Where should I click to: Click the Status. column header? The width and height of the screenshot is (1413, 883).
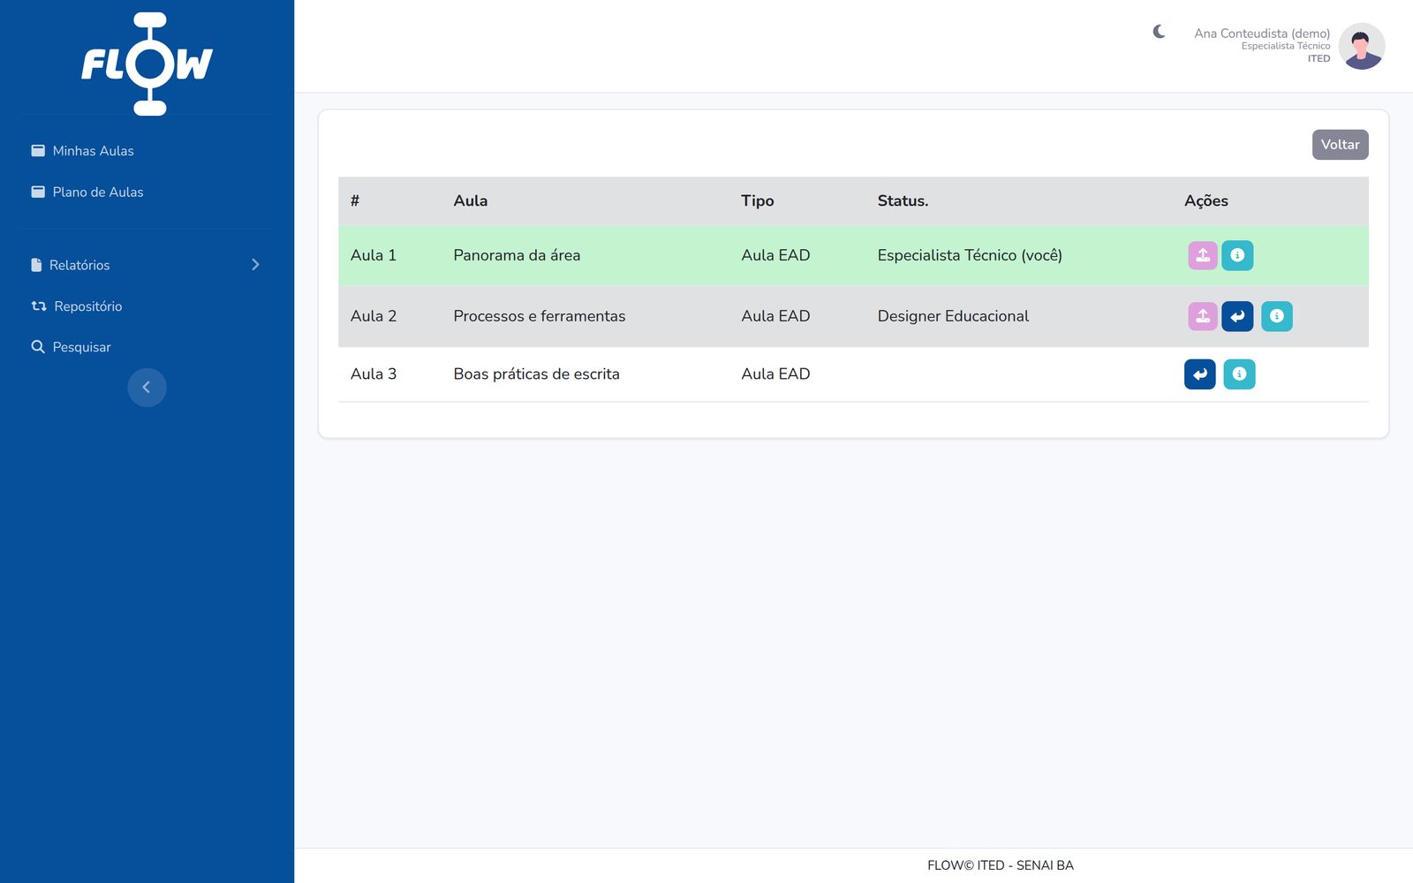click(x=903, y=200)
